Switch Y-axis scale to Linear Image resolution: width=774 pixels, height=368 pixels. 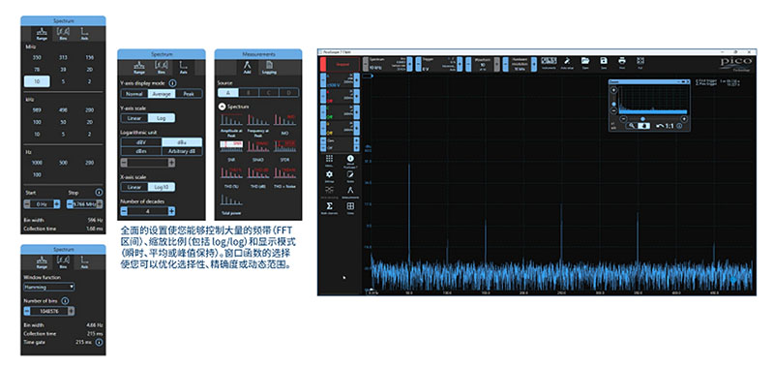coord(134,118)
